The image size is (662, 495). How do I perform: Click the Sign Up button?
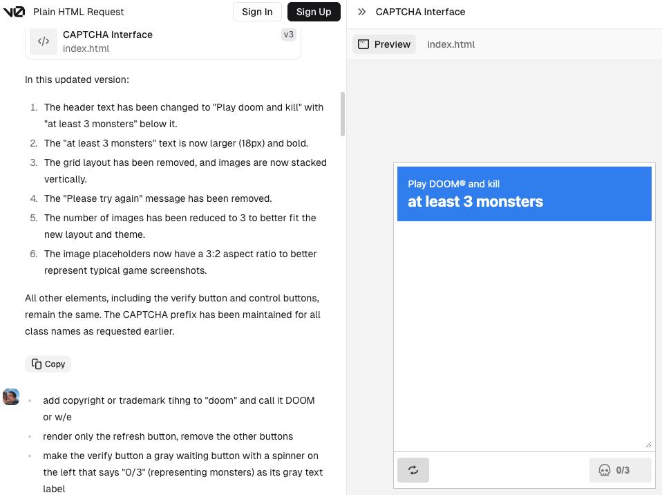(314, 12)
